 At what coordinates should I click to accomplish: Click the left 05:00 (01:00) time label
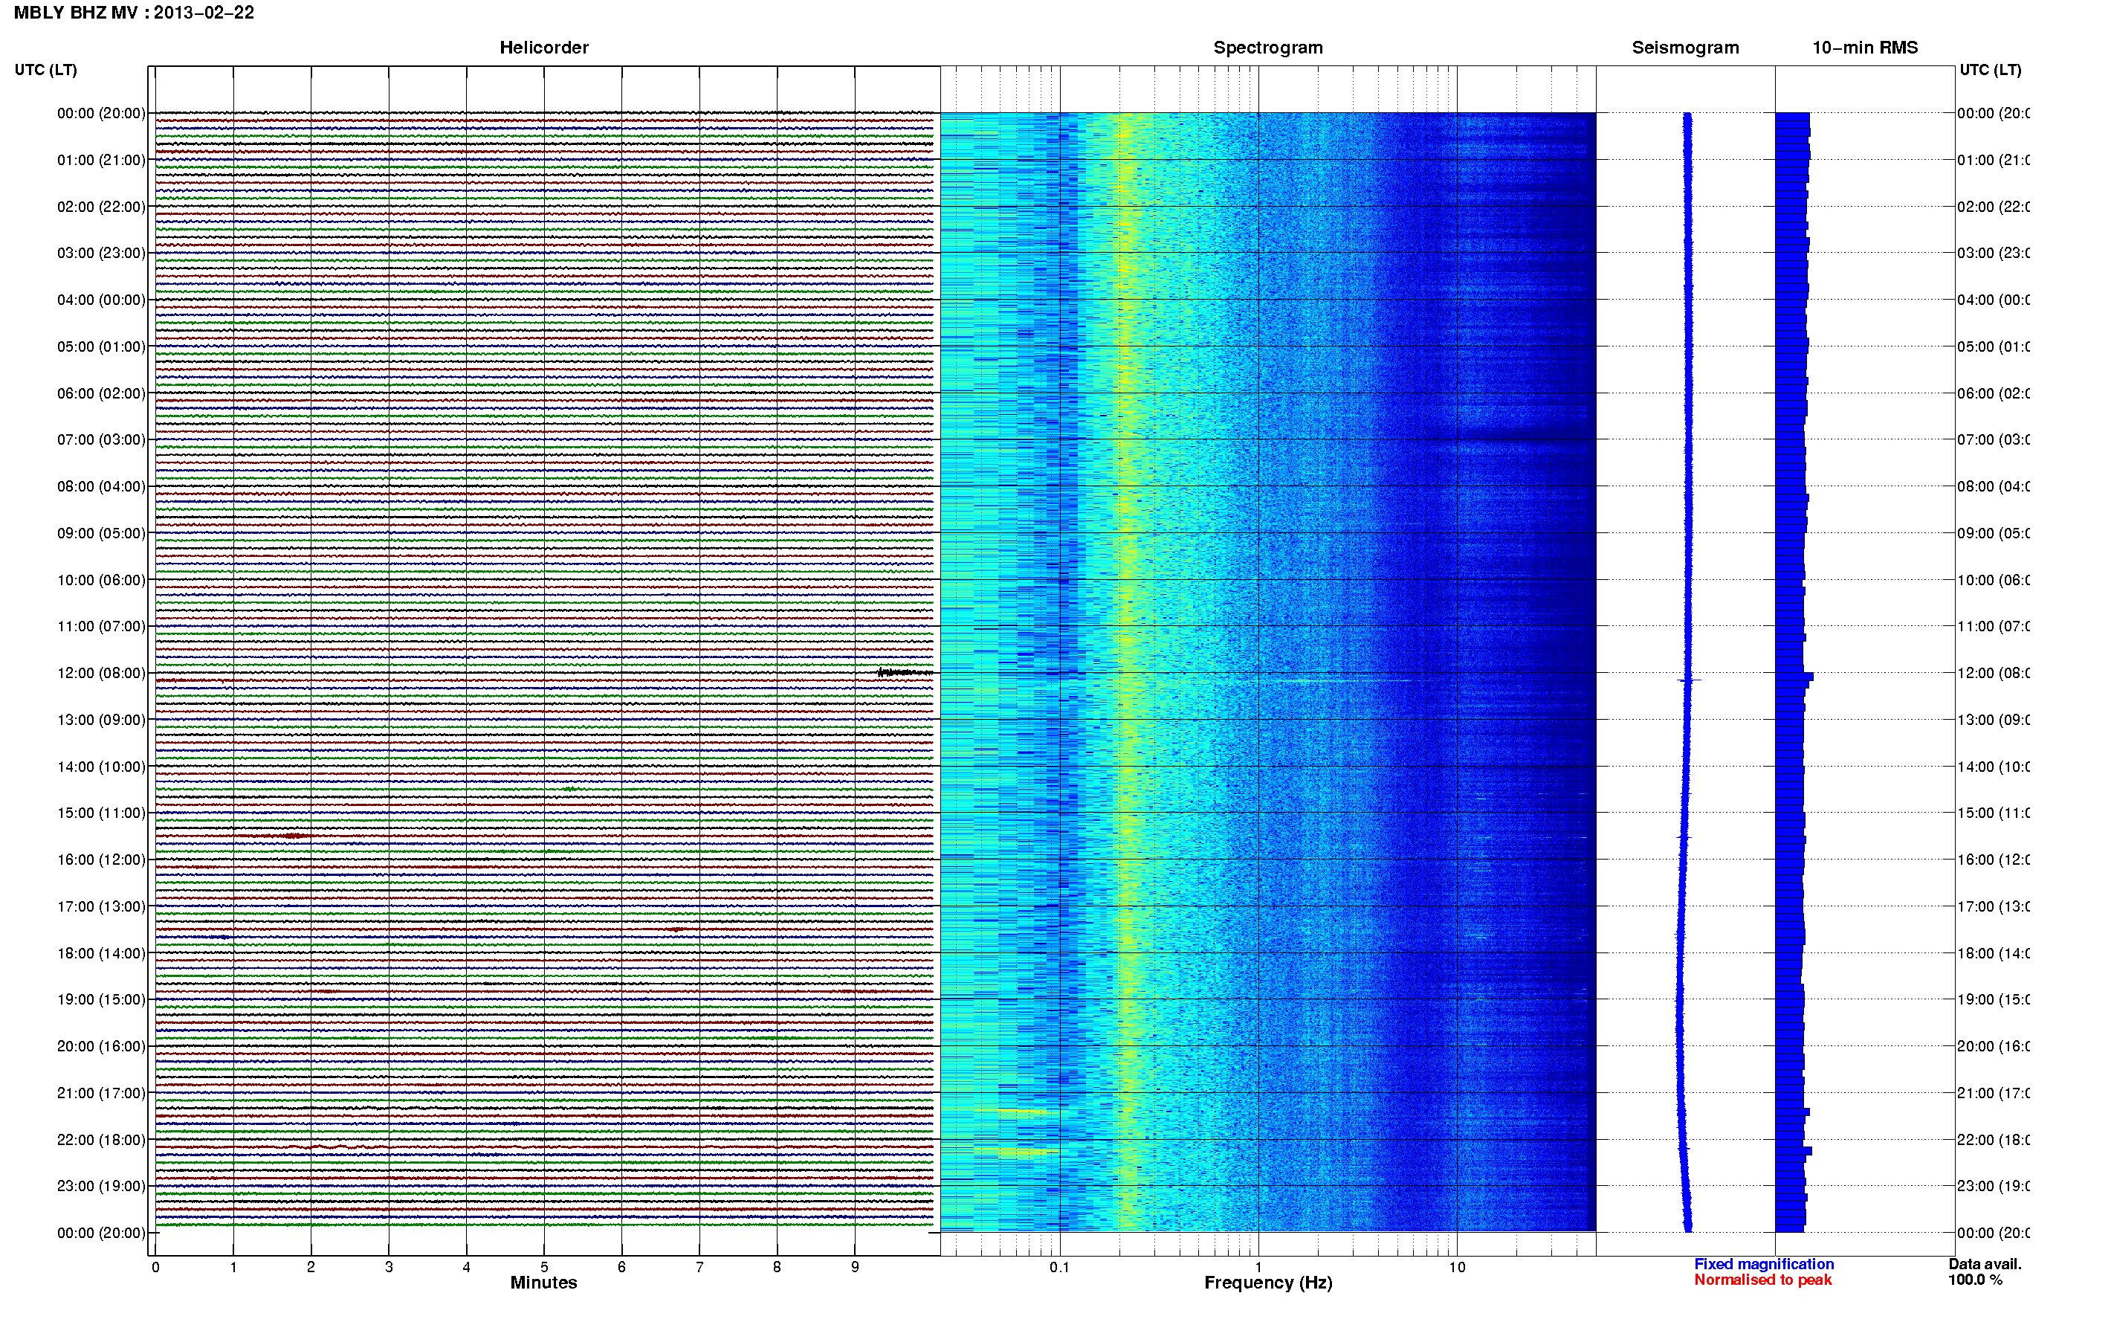click(101, 346)
